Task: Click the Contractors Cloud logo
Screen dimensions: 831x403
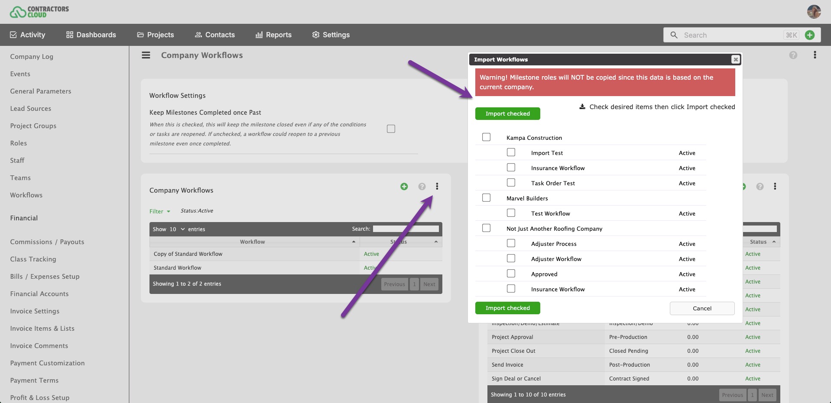Action: click(x=39, y=12)
